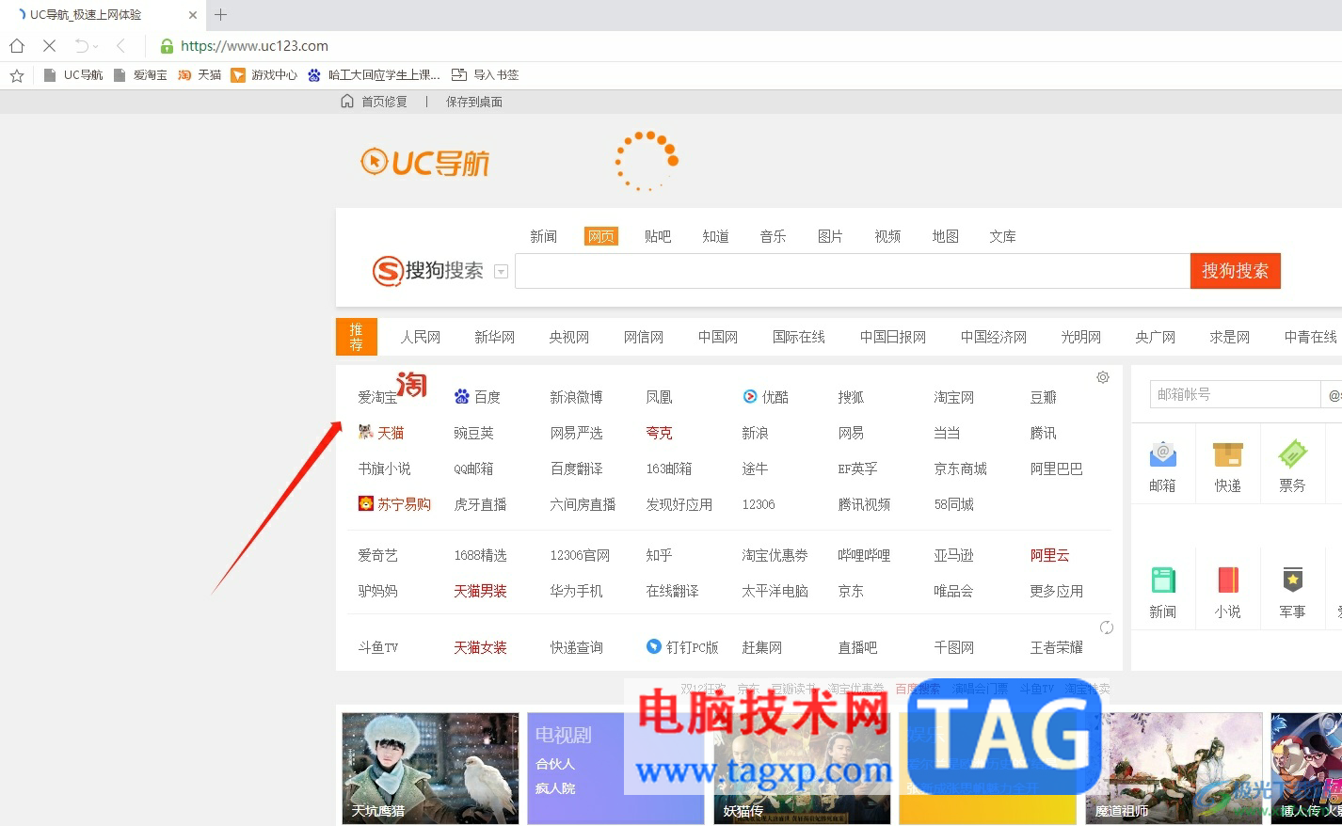Open 更多应用 link
This screenshot has height=826, width=1342.
click(1056, 591)
